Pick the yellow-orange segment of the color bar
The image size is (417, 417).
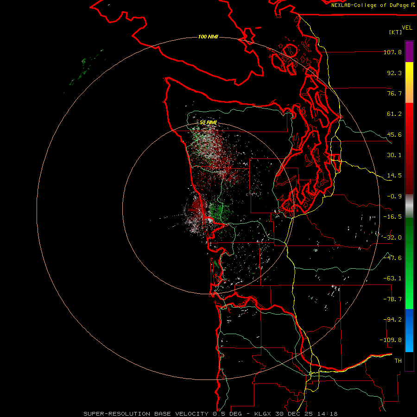tap(409, 82)
